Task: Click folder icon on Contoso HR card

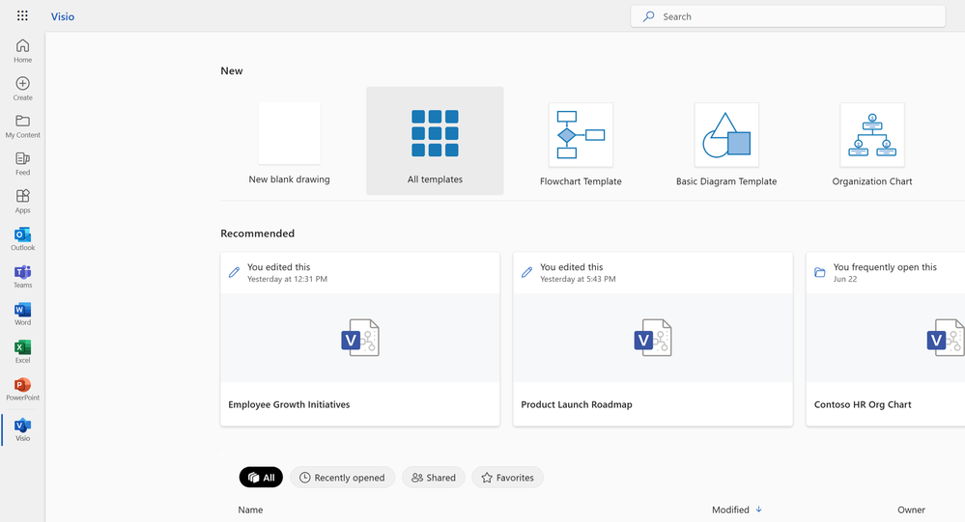Action: (820, 272)
